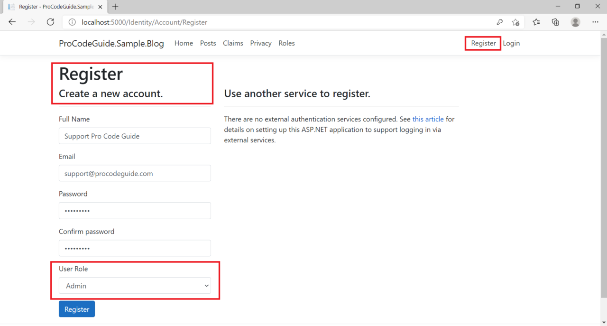
Task: Add page to favorites via star icon
Action: click(x=515, y=22)
